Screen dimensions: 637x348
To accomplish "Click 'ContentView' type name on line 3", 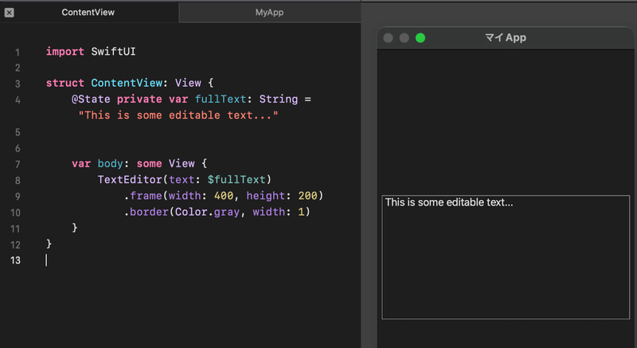I will pos(127,83).
